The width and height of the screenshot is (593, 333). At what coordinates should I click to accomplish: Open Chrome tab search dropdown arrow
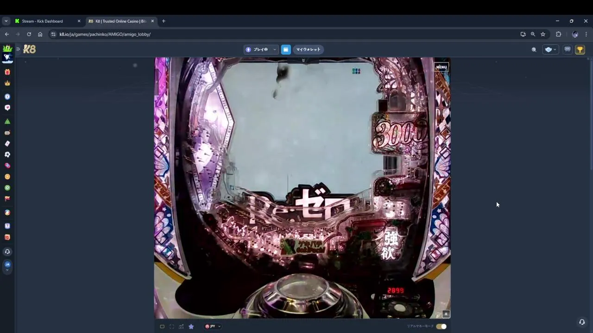(6, 21)
